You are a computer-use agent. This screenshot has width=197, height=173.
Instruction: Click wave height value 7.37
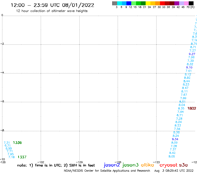(173, 149)
